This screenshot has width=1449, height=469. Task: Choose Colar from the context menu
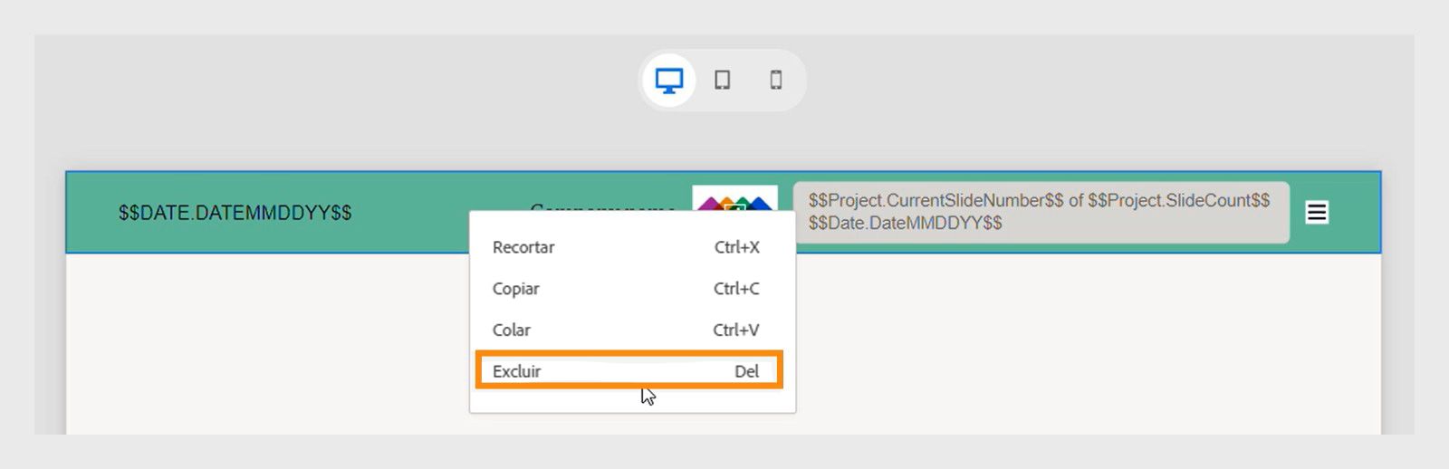[x=511, y=330]
